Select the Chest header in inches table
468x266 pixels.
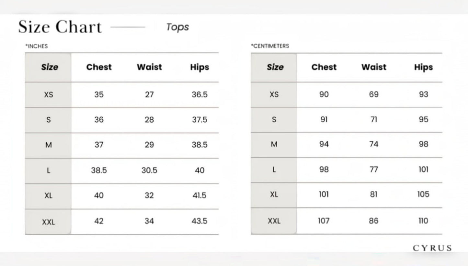point(99,67)
